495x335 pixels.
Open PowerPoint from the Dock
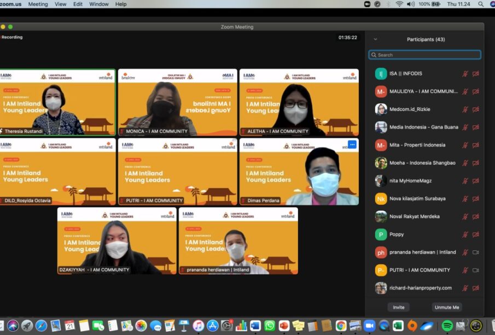284,326
